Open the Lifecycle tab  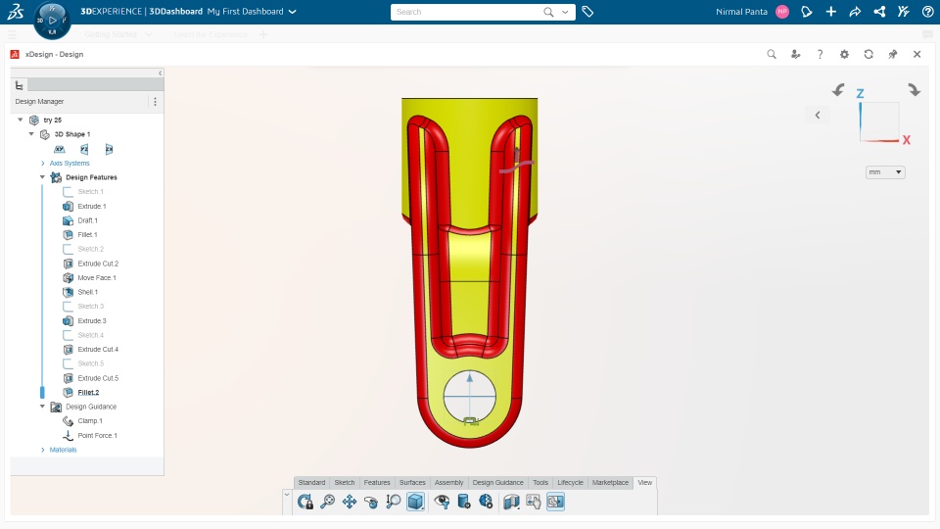(x=570, y=482)
